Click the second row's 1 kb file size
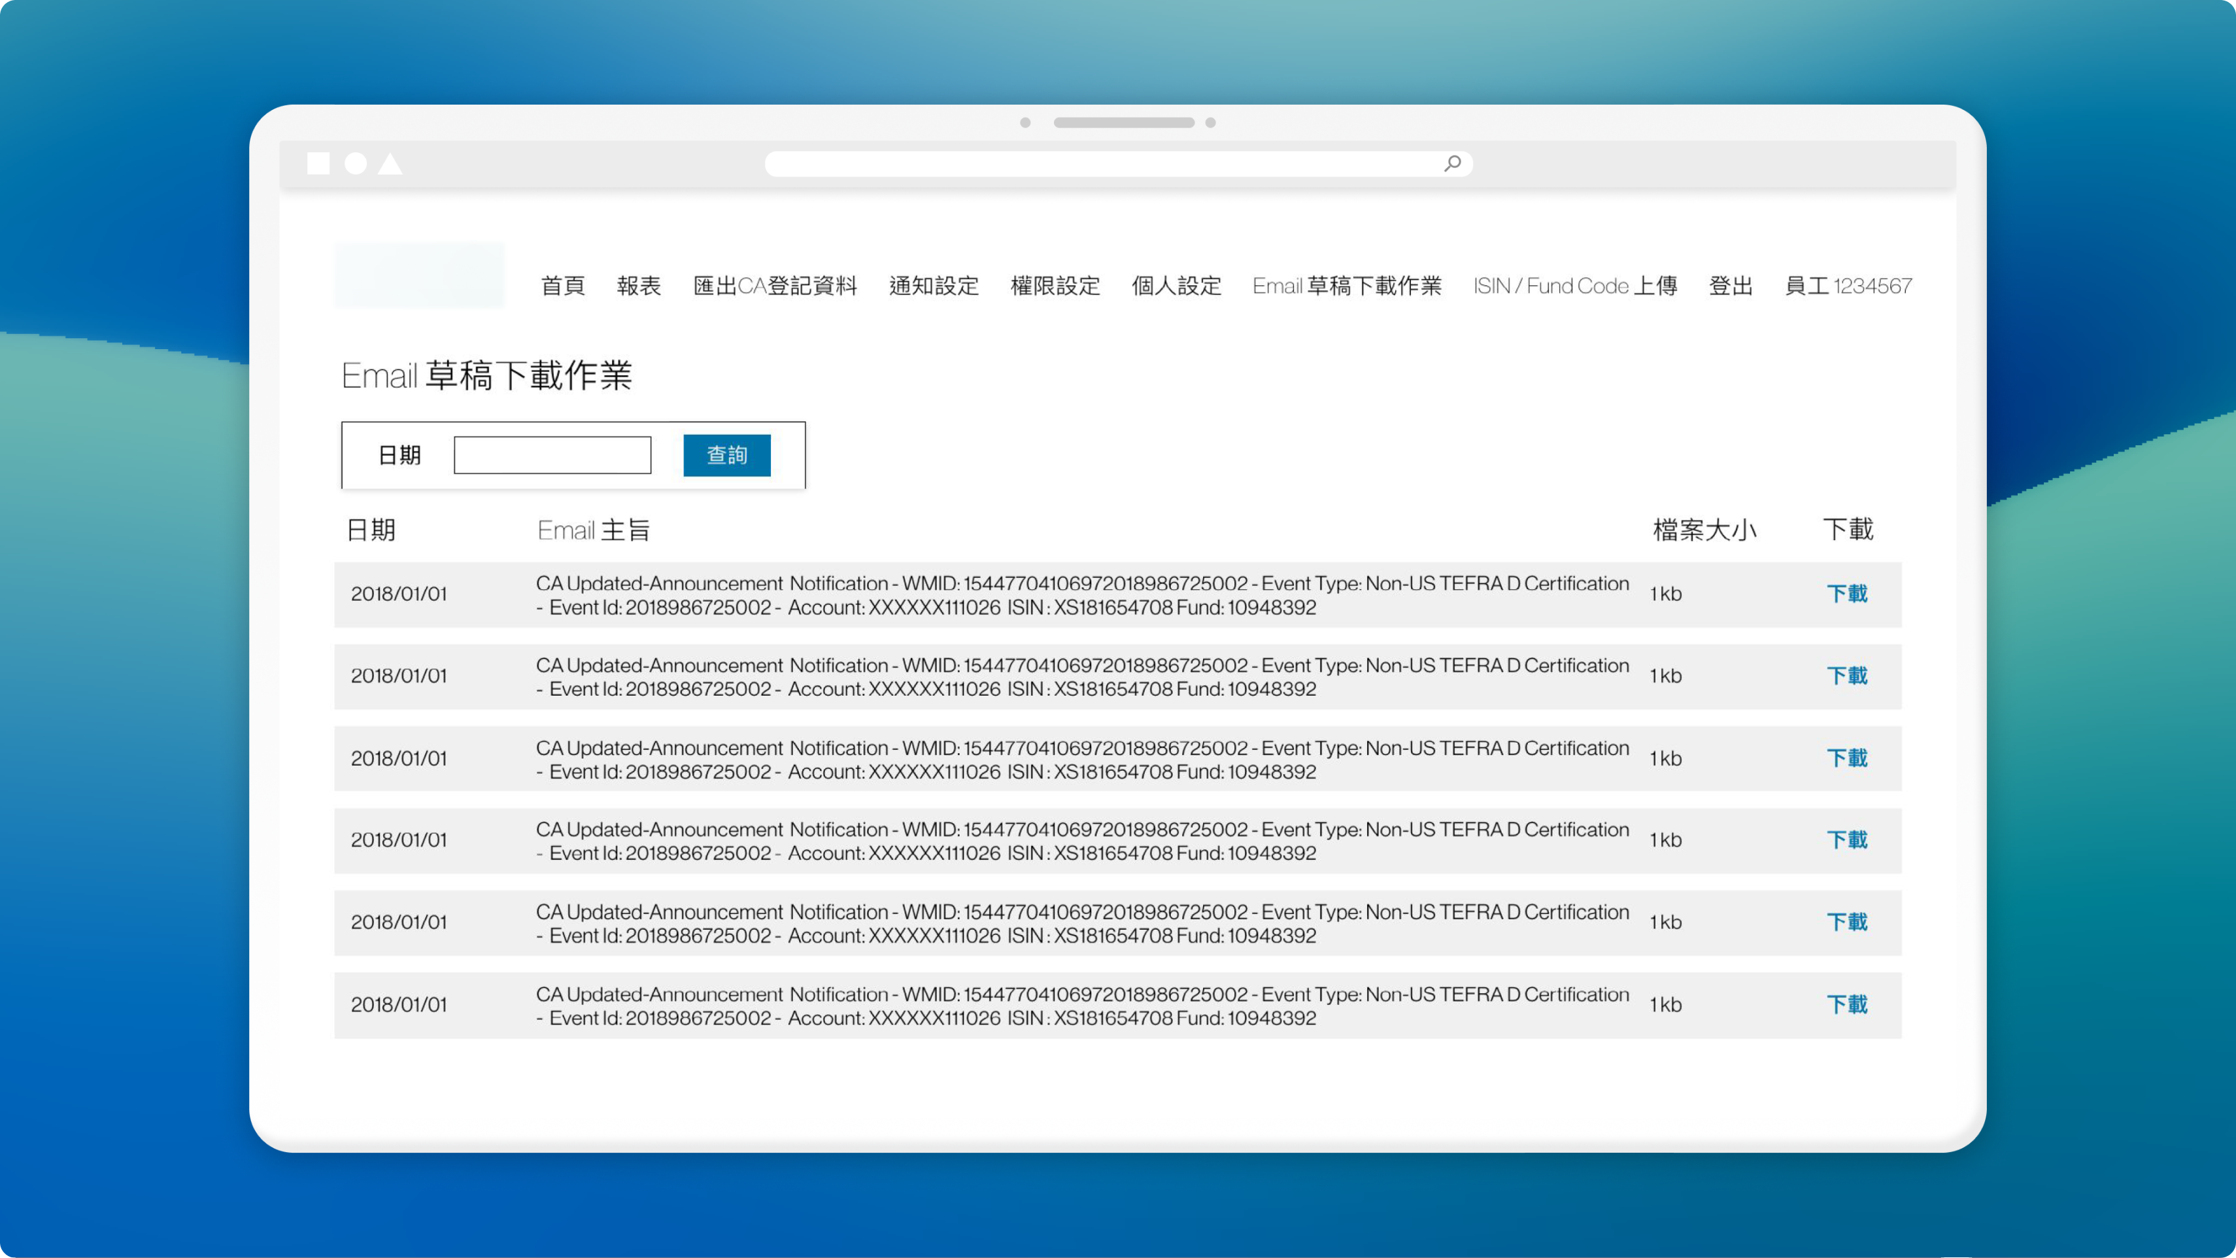The image size is (2236, 1258). [x=1666, y=675]
